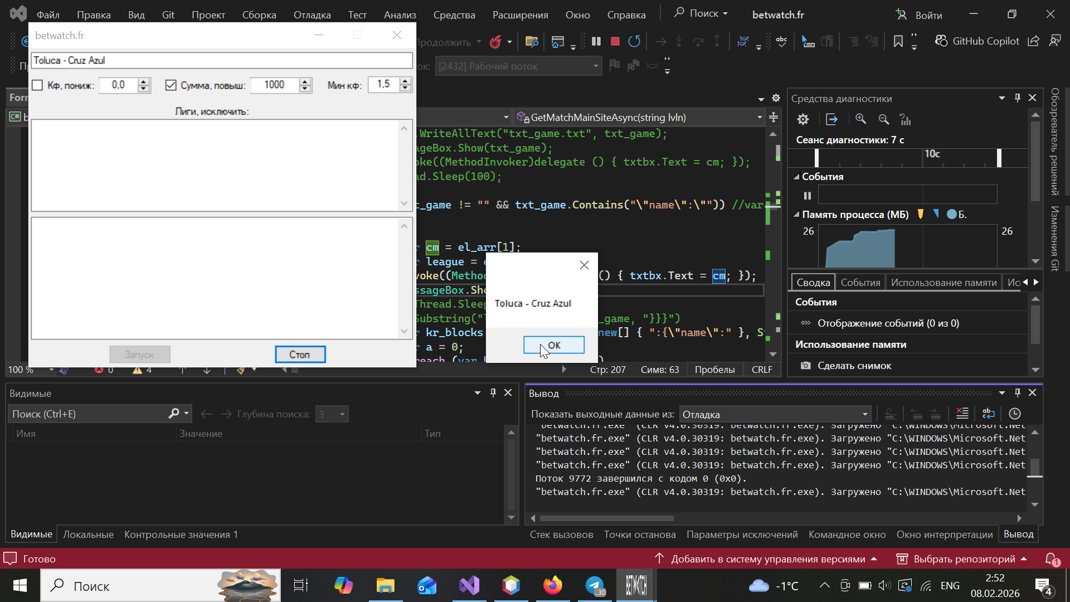Screen dimensions: 1070x602
Task: Click the take snapshot camera icon
Action: [805, 366]
